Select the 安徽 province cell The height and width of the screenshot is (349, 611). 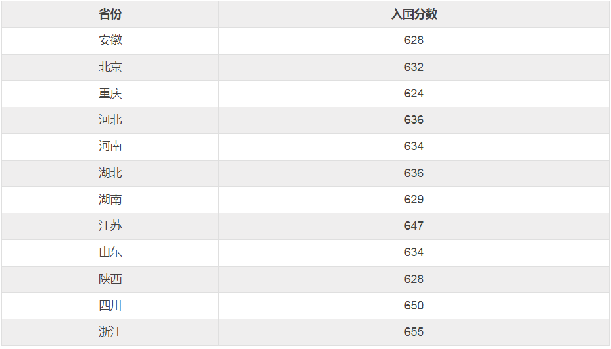(110, 41)
